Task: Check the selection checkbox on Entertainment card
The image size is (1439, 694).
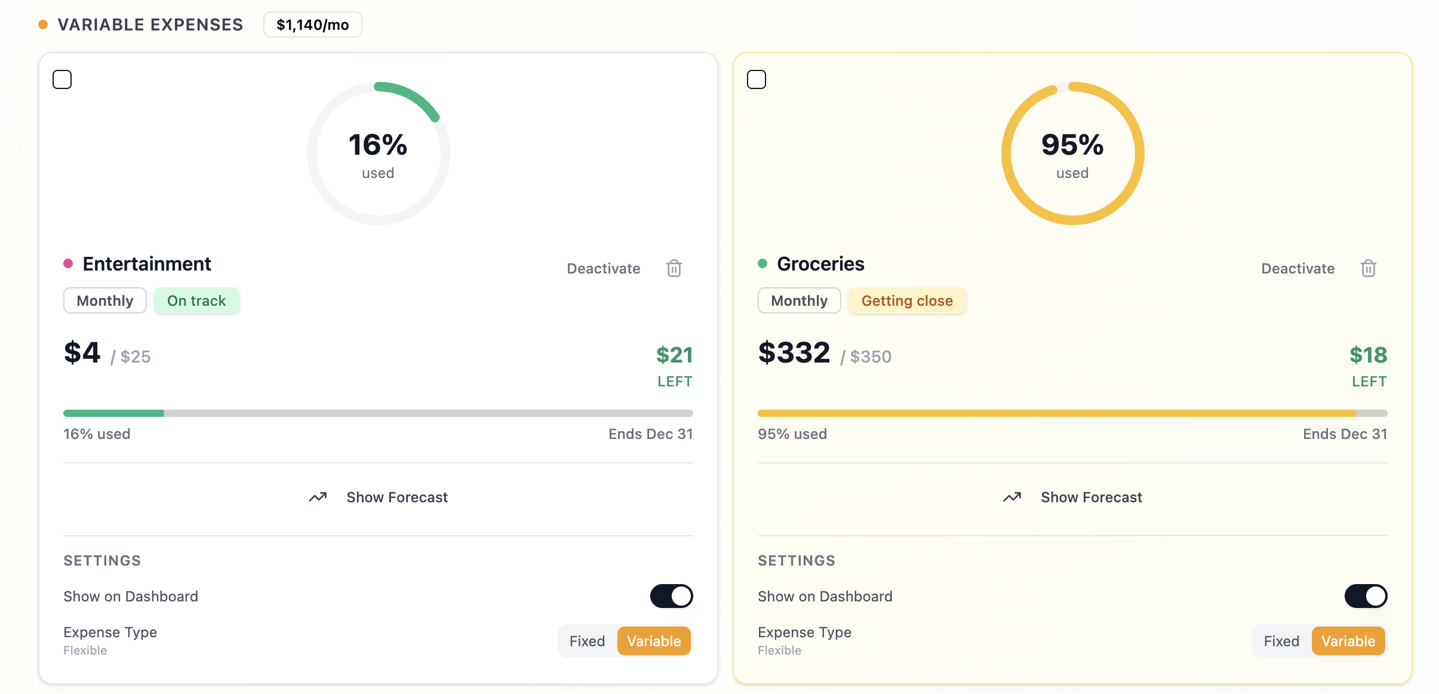Action: [62, 79]
